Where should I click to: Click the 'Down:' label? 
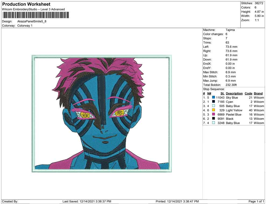(207, 59)
